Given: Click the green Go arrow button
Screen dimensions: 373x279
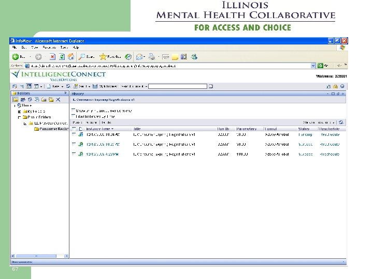Looking at the screenshot, I should tap(321, 66).
